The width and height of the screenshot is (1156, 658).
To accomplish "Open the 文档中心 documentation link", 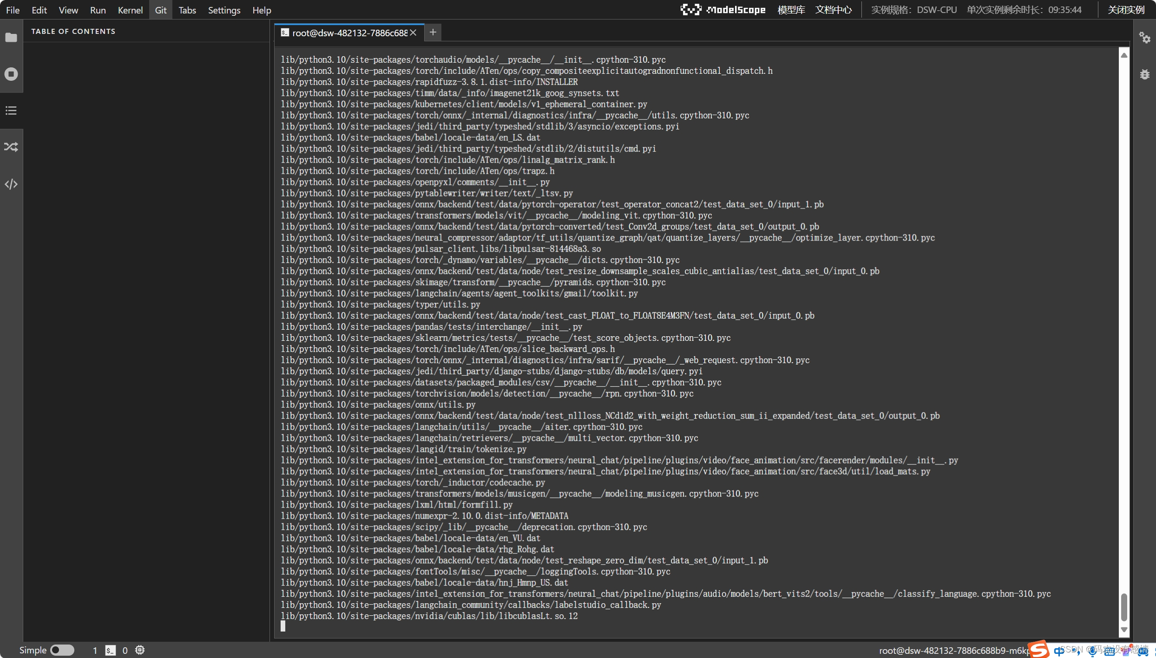I will tap(834, 10).
